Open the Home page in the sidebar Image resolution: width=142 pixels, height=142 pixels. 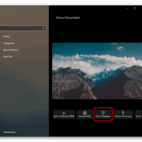pyautogui.click(x=7, y=37)
